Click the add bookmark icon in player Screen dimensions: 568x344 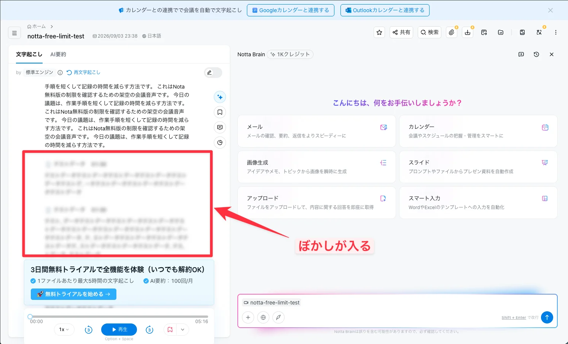170,330
